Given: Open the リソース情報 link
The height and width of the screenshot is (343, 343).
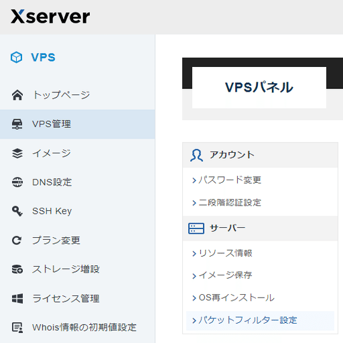Looking at the screenshot, I should [x=225, y=253].
